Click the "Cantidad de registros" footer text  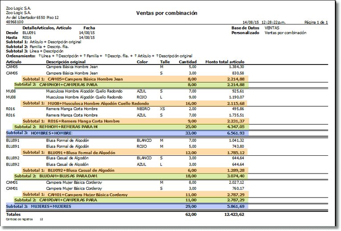click(x=19, y=219)
